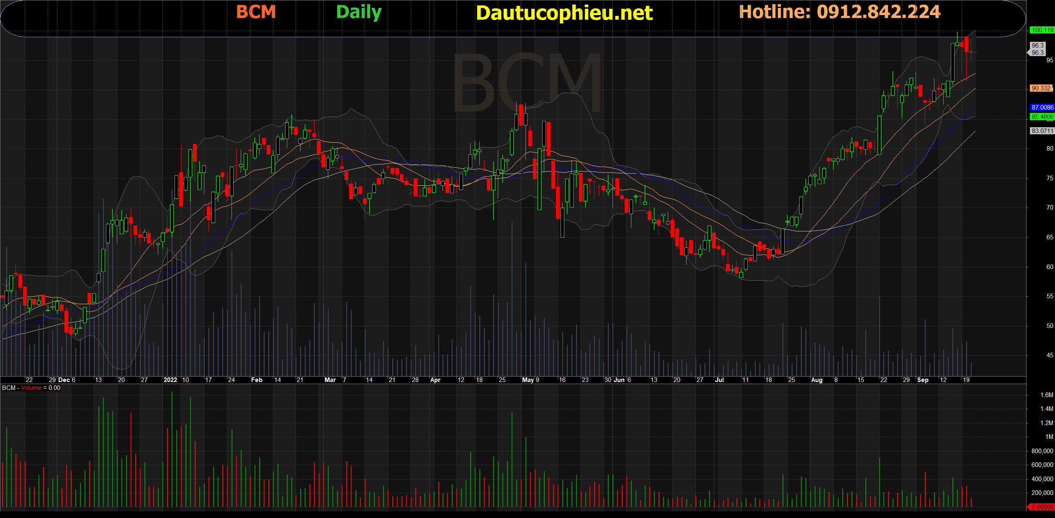Click the Dautucophieu.net website link
Screen dimensions: 1055x518
[564, 13]
